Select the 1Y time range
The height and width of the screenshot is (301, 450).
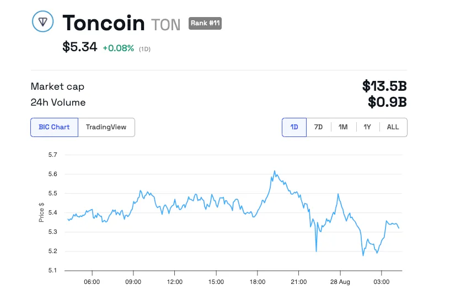pos(367,127)
